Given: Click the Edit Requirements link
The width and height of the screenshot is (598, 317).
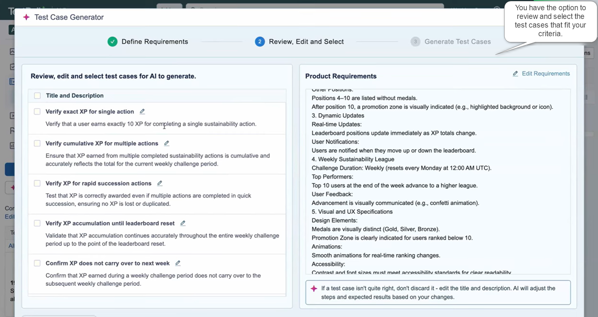Looking at the screenshot, I should coord(545,74).
